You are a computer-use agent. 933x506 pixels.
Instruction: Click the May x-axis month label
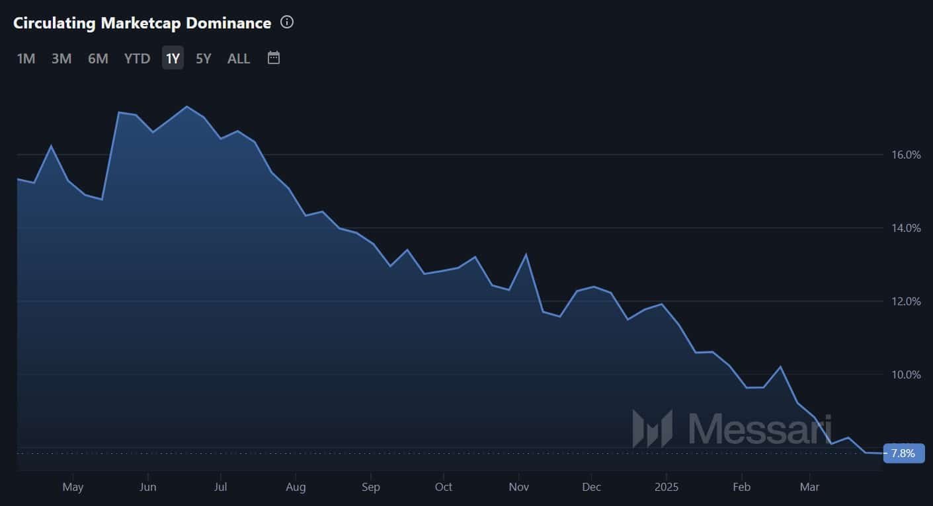coord(73,488)
